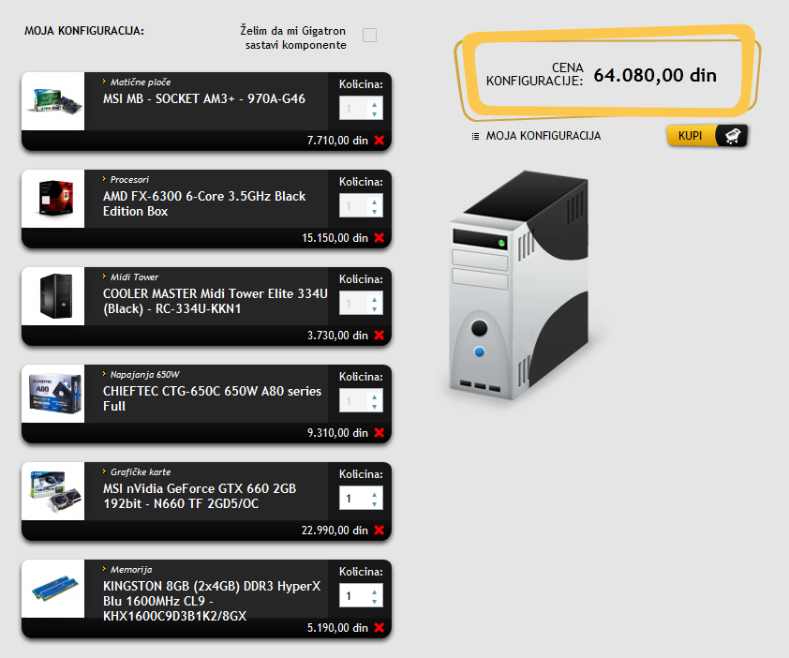Open MSI nVidia GeForce GTX 660 product title

(x=200, y=496)
